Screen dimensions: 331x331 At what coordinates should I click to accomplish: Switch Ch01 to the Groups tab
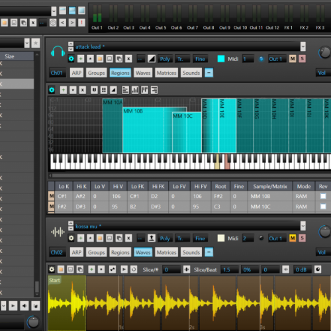97,73
